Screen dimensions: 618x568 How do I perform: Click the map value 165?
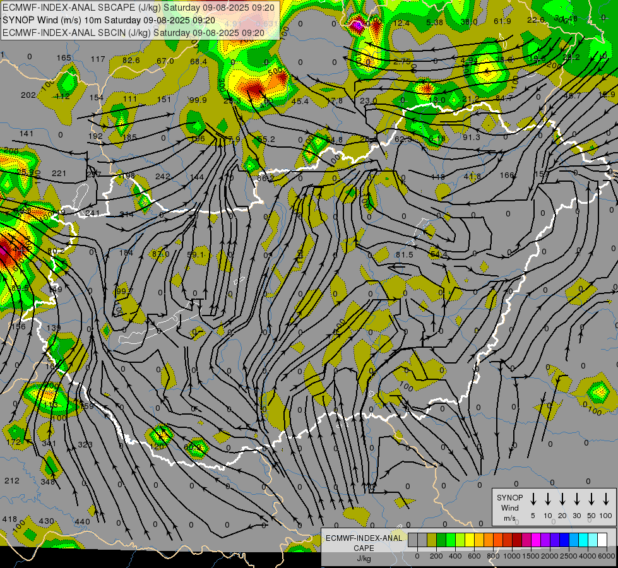coord(64,58)
